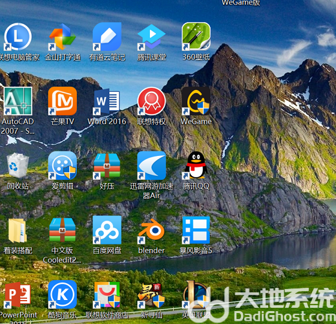The width and height of the screenshot is (336, 324).
Task: Open the PowerPoint desktop shortcut
Action: point(17,294)
